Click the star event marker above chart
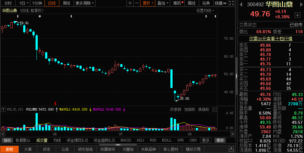304x153 pixels. (x=40, y=16)
